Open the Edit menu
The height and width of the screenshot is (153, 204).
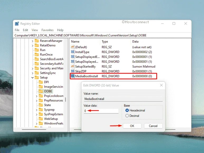point(26,30)
